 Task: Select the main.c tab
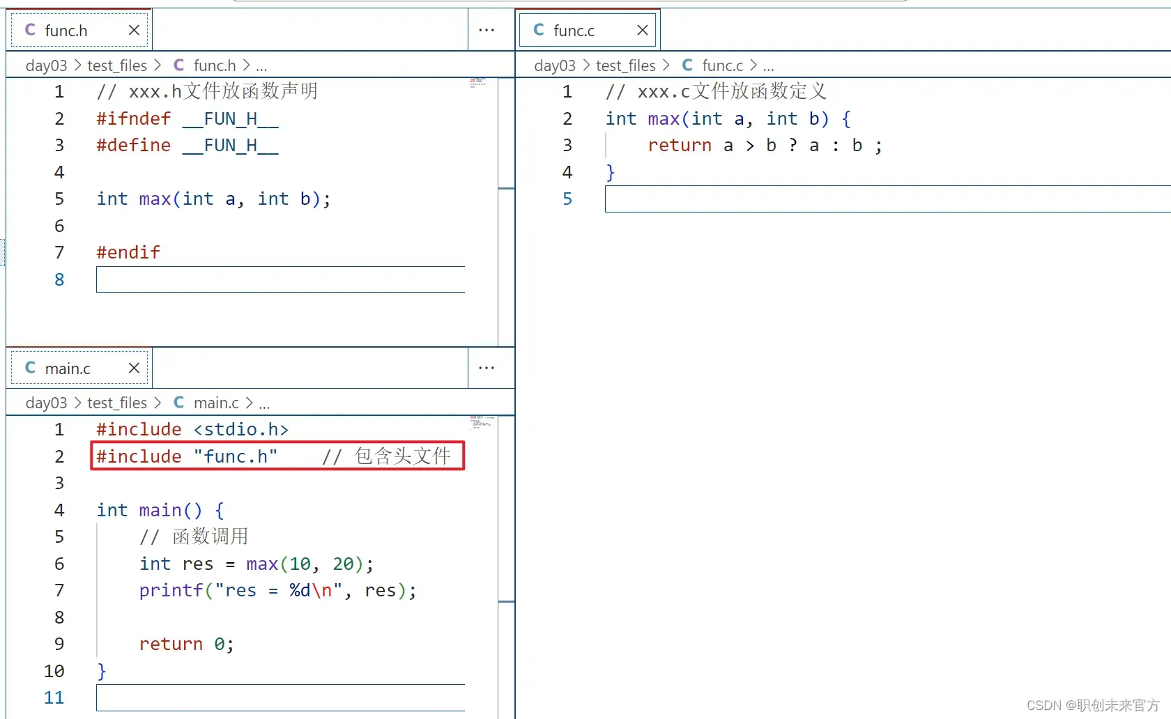79,368
